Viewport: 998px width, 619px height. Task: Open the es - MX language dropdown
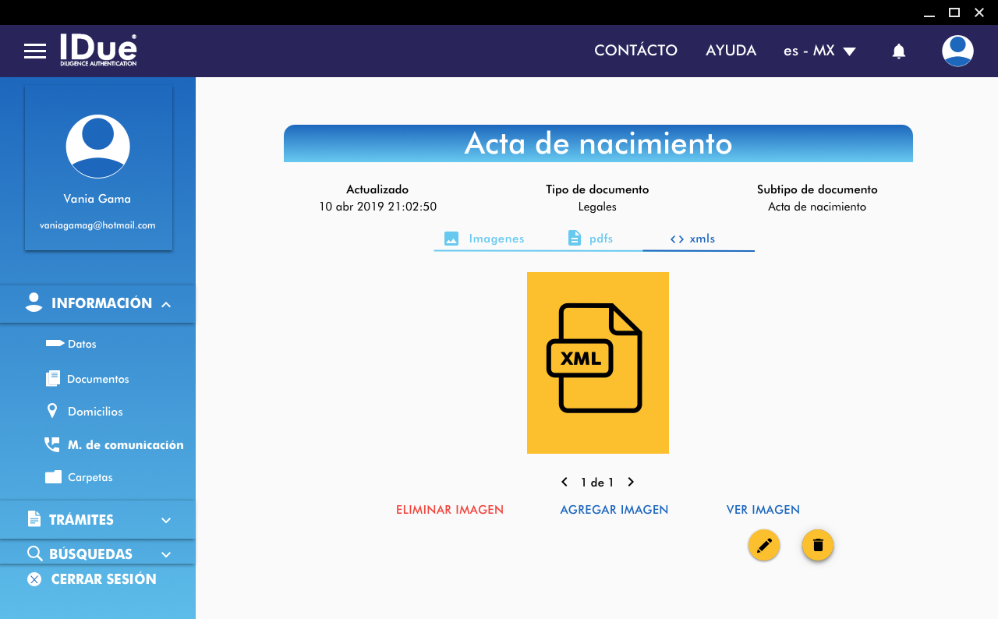819,51
